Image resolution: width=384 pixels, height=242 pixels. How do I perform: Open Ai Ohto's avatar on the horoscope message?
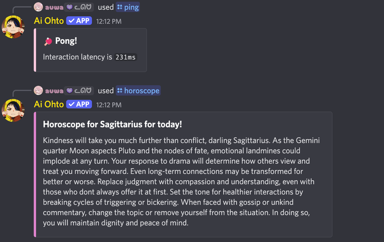[13, 110]
